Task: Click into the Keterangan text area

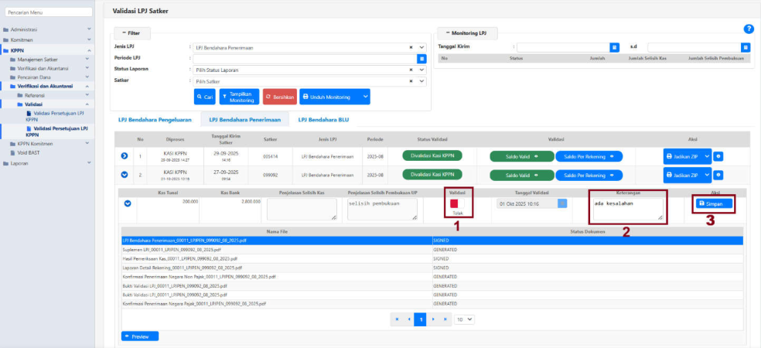Action: pos(626,207)
